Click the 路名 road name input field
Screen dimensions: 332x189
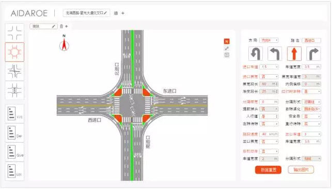click(311, 40)
